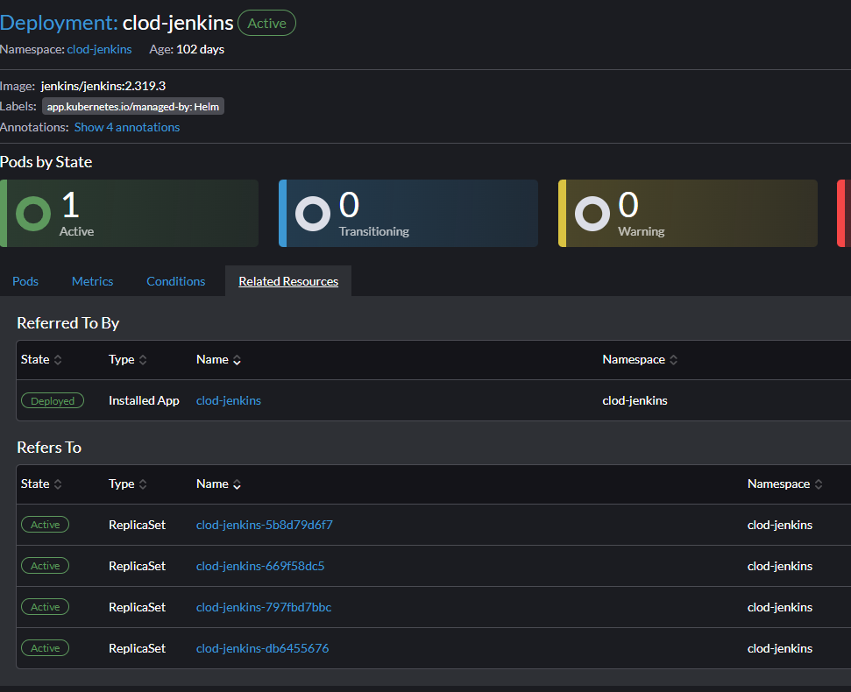
Task: Open ReplicaSet clod-jenkins-669f58dc5
Action: click(259, 566)
